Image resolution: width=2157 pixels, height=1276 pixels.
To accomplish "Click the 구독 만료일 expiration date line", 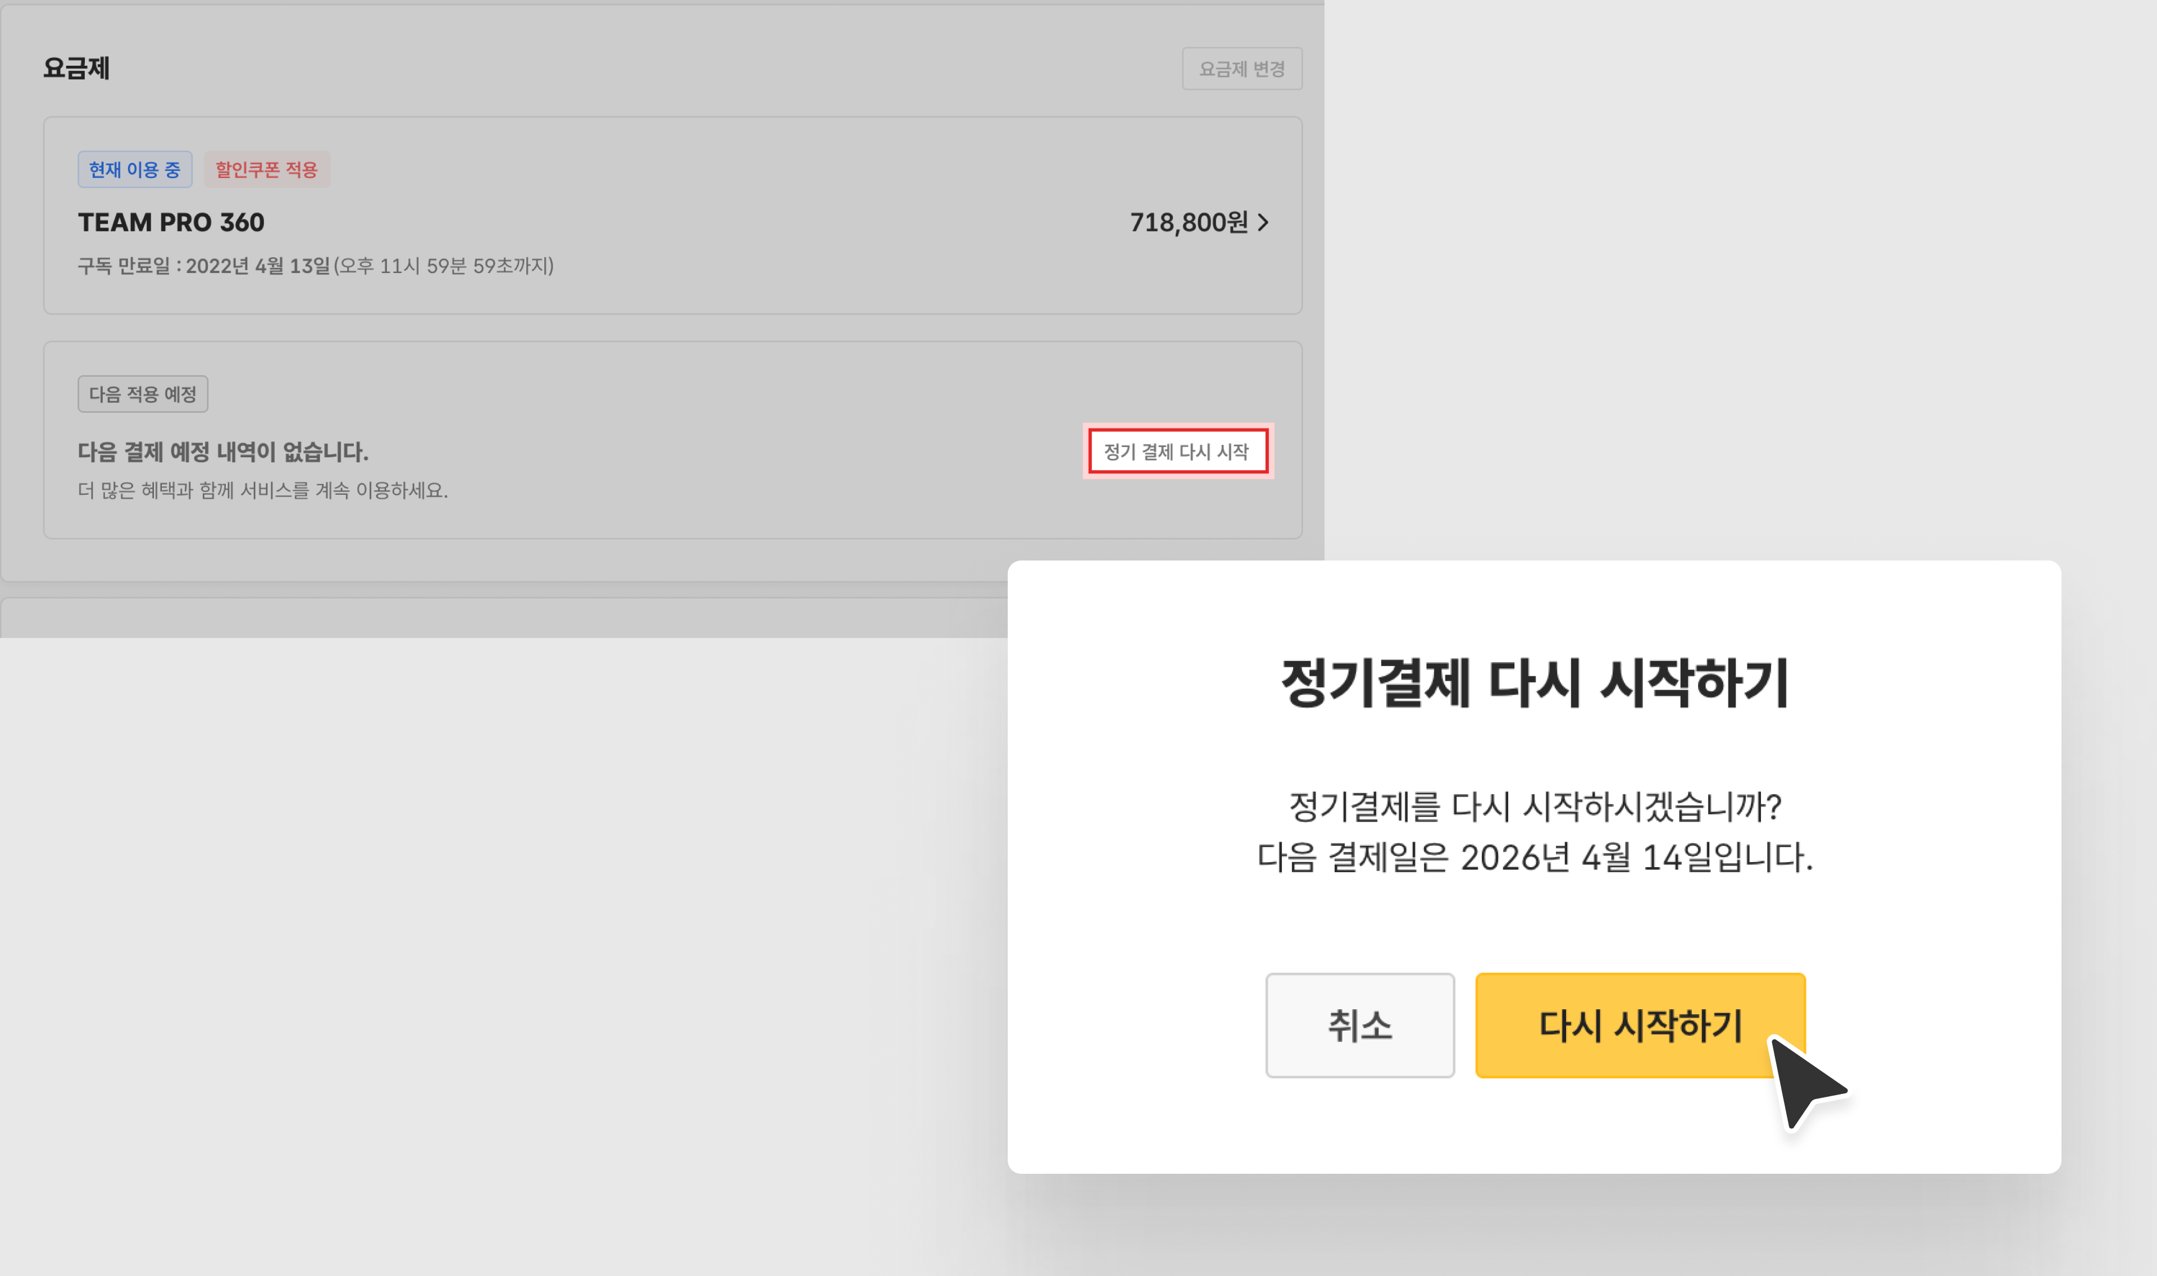I will point(316,266).
